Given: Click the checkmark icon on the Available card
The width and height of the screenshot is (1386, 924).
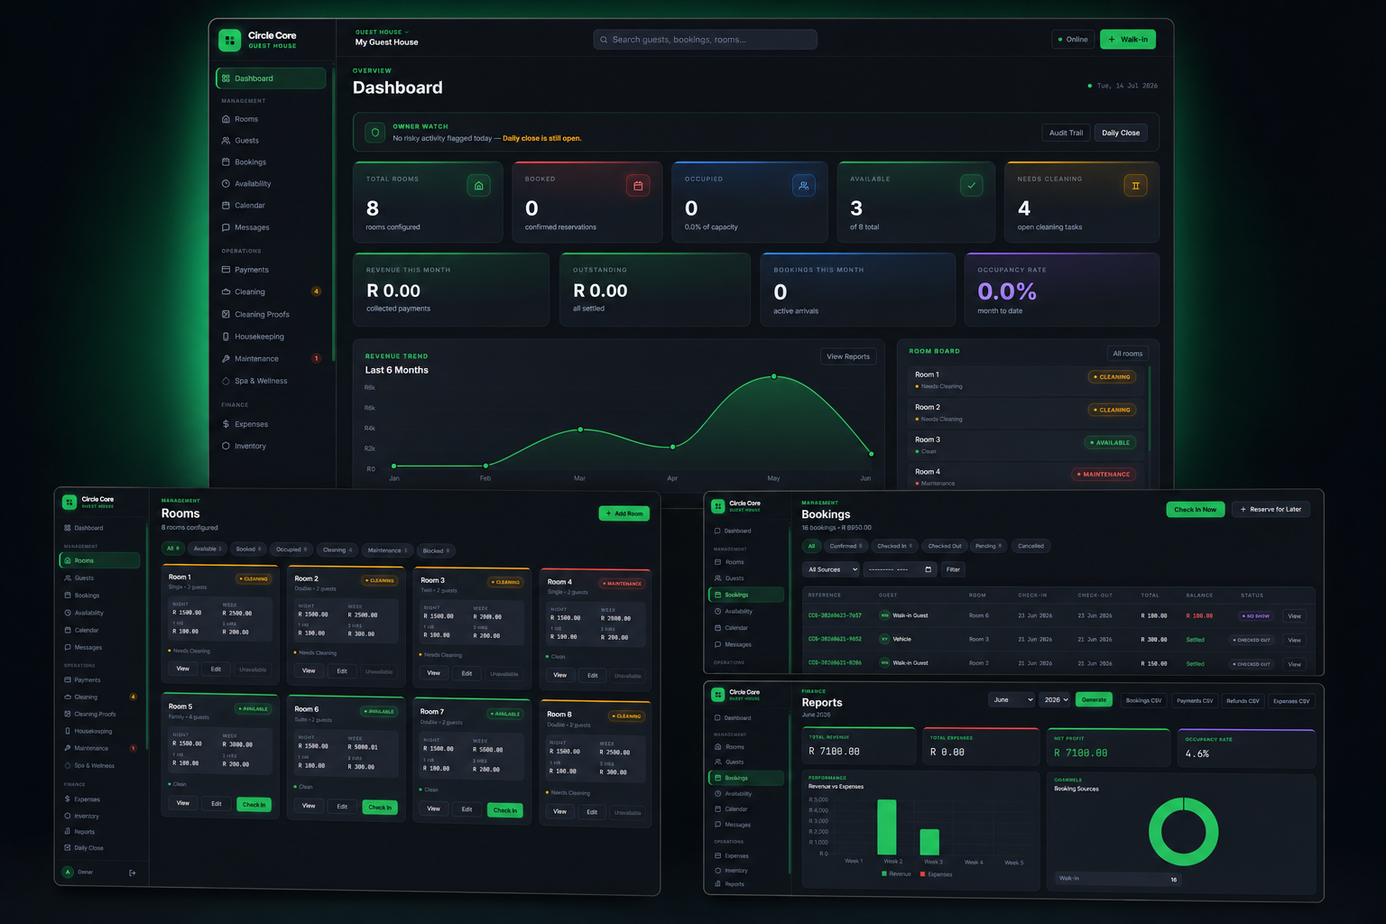Looking at the screenshot, I should point(971,186).
